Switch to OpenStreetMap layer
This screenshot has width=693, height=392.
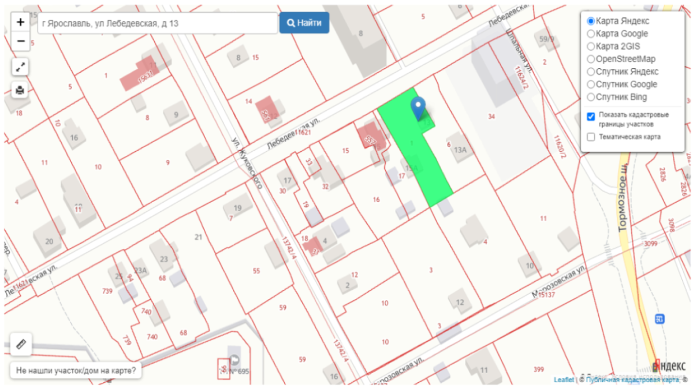[x=591, y=59]
